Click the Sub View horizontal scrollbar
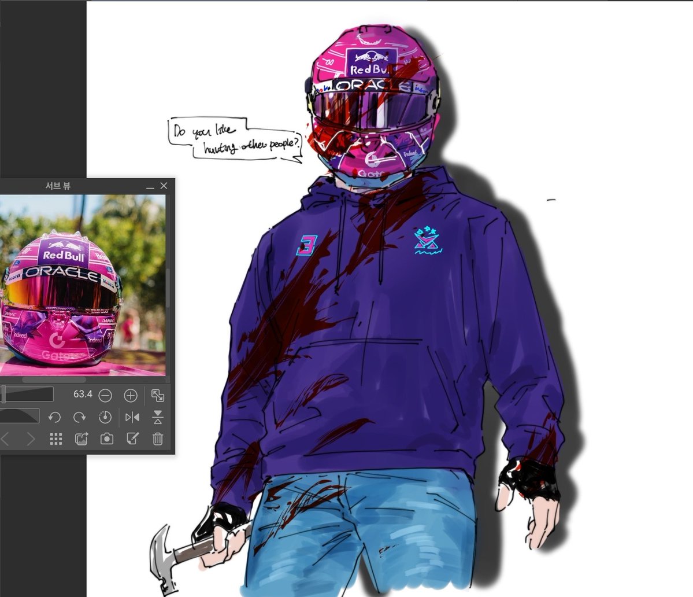Screen dimensions: 693x597 54,380
